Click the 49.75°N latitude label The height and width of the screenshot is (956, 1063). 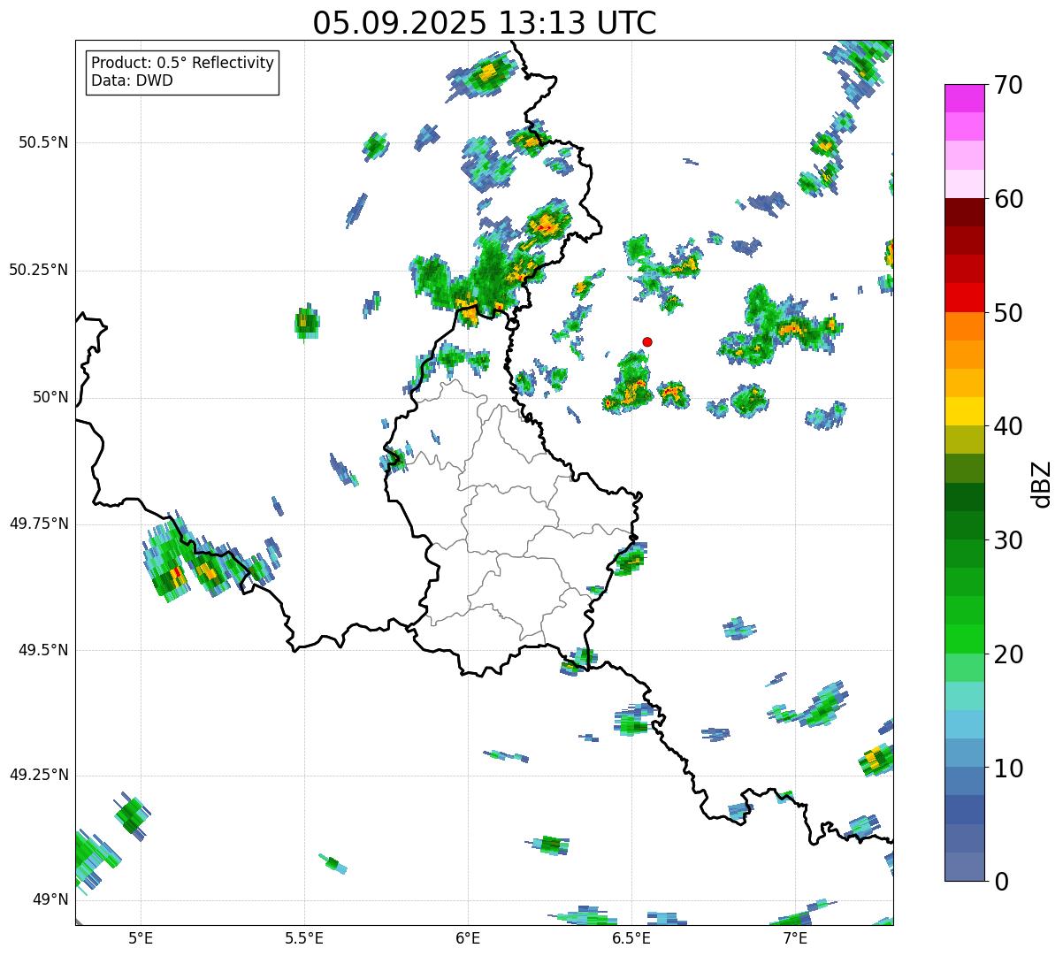(38, 524)
